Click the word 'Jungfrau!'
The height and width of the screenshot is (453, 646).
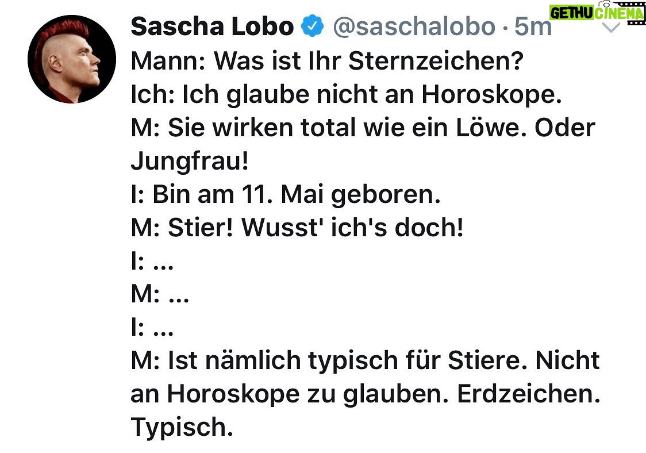(190, 161)
